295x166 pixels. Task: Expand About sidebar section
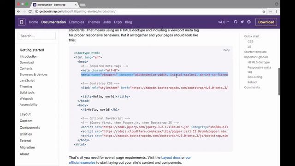24,154
